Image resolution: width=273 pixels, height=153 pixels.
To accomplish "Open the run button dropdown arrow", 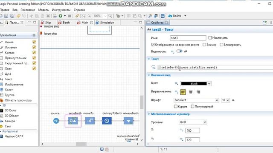I will [x=65, y=16].
